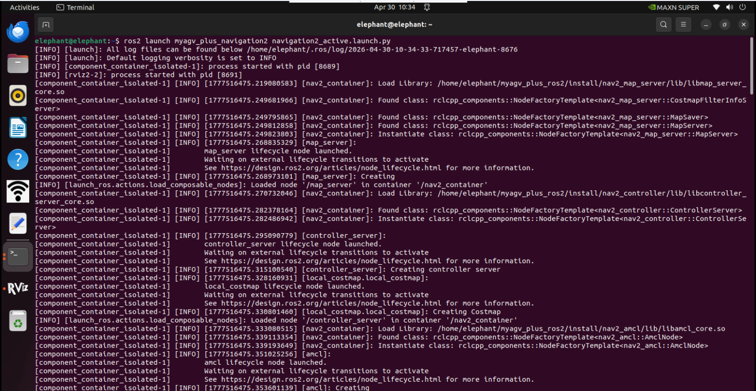This screenshot has height=391, width=756.
Task: Click 'Default logging verbosity is set to INFO' line
Action: pyautogui.click(x=156, y=58)
